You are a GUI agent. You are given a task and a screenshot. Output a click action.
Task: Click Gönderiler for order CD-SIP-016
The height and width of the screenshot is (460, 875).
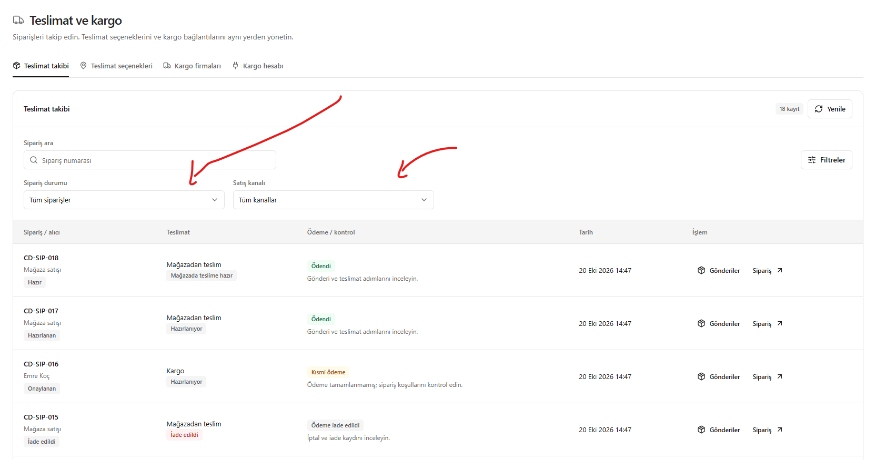719,376
